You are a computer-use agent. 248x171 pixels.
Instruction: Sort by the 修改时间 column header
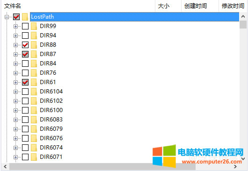233,6
